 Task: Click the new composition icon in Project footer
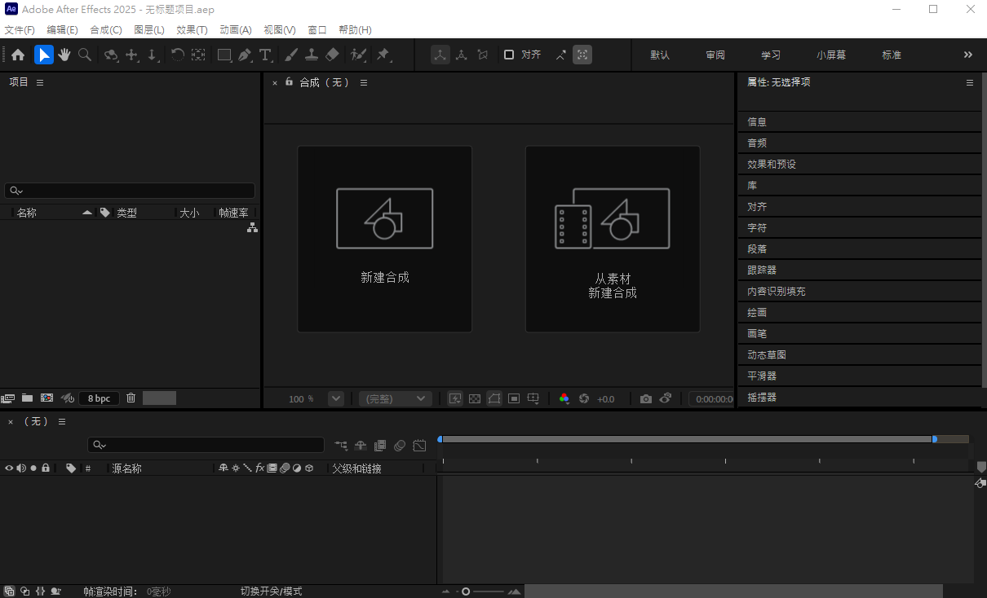point(46,398)
